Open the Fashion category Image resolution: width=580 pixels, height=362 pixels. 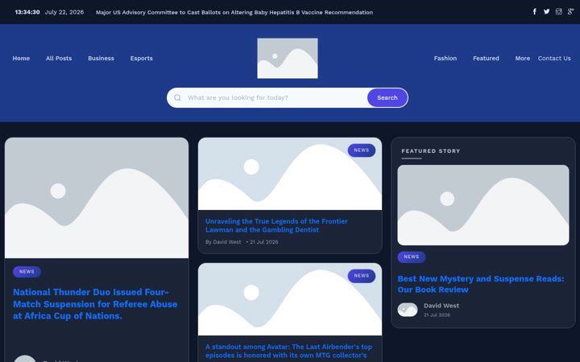point(445,59)
